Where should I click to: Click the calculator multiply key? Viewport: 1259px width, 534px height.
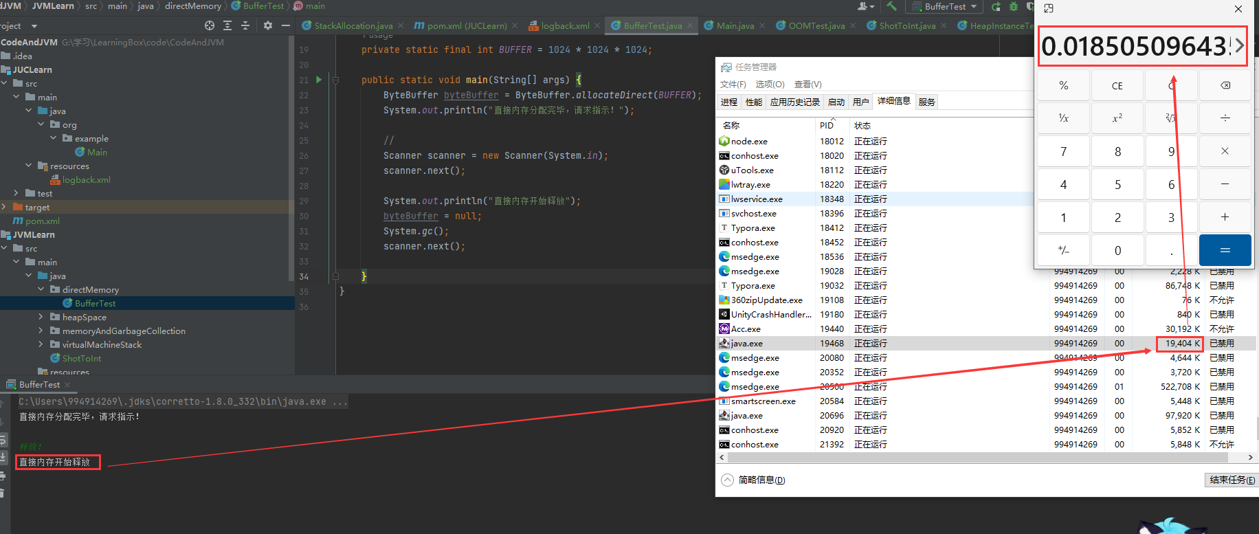coord(1225,151)
